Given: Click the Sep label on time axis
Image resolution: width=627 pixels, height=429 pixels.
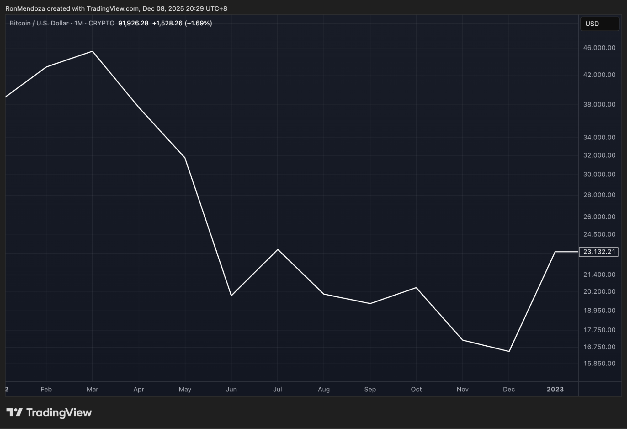Looking at the screenshot, I should click(x=370, y=389).
